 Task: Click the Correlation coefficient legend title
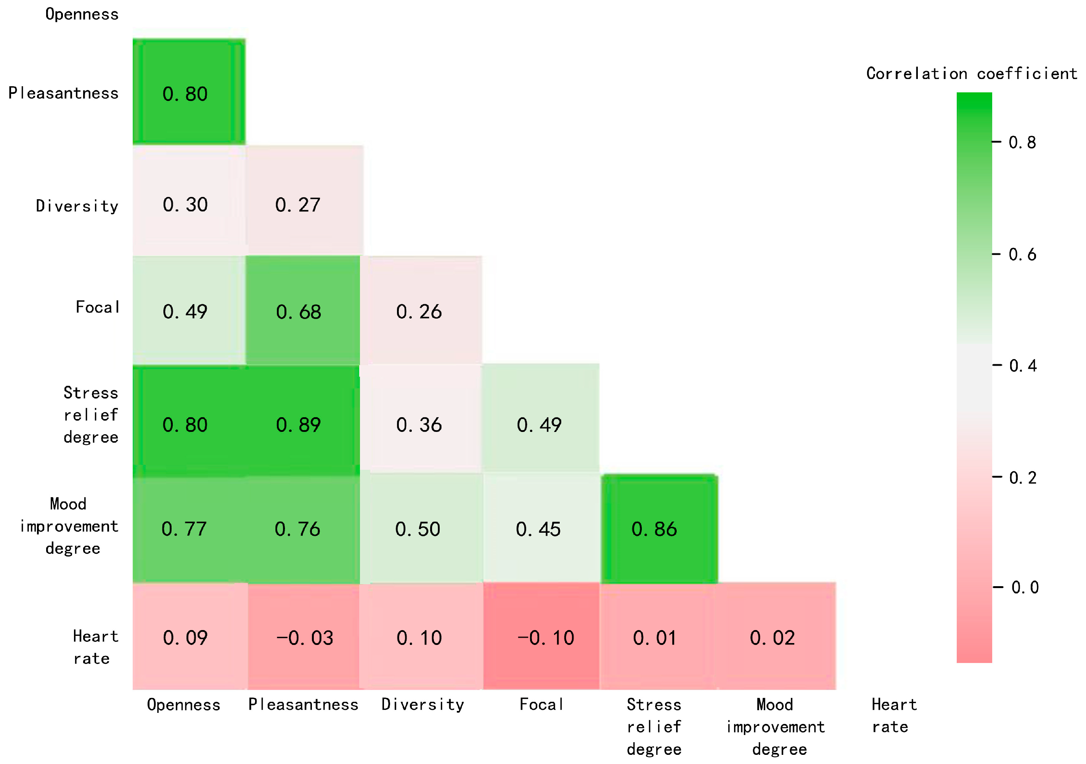coord(972,74)
